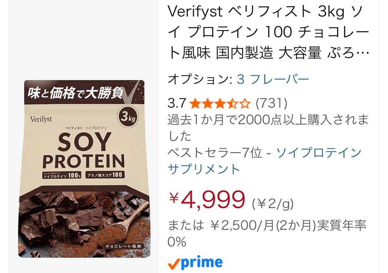Image resolution: width=388 pixels, height=273 pixels.
Task: Click the star rating icons
Action: (x=220, y=103)
